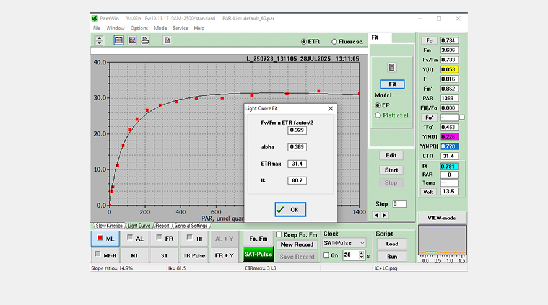Click the yellow Y(II) value field

pyautogui.click(x=450, y=69)
